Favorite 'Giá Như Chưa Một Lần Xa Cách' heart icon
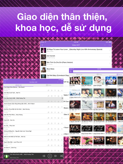The height and width of the screenshot is (164, 123). click(55, 112)
